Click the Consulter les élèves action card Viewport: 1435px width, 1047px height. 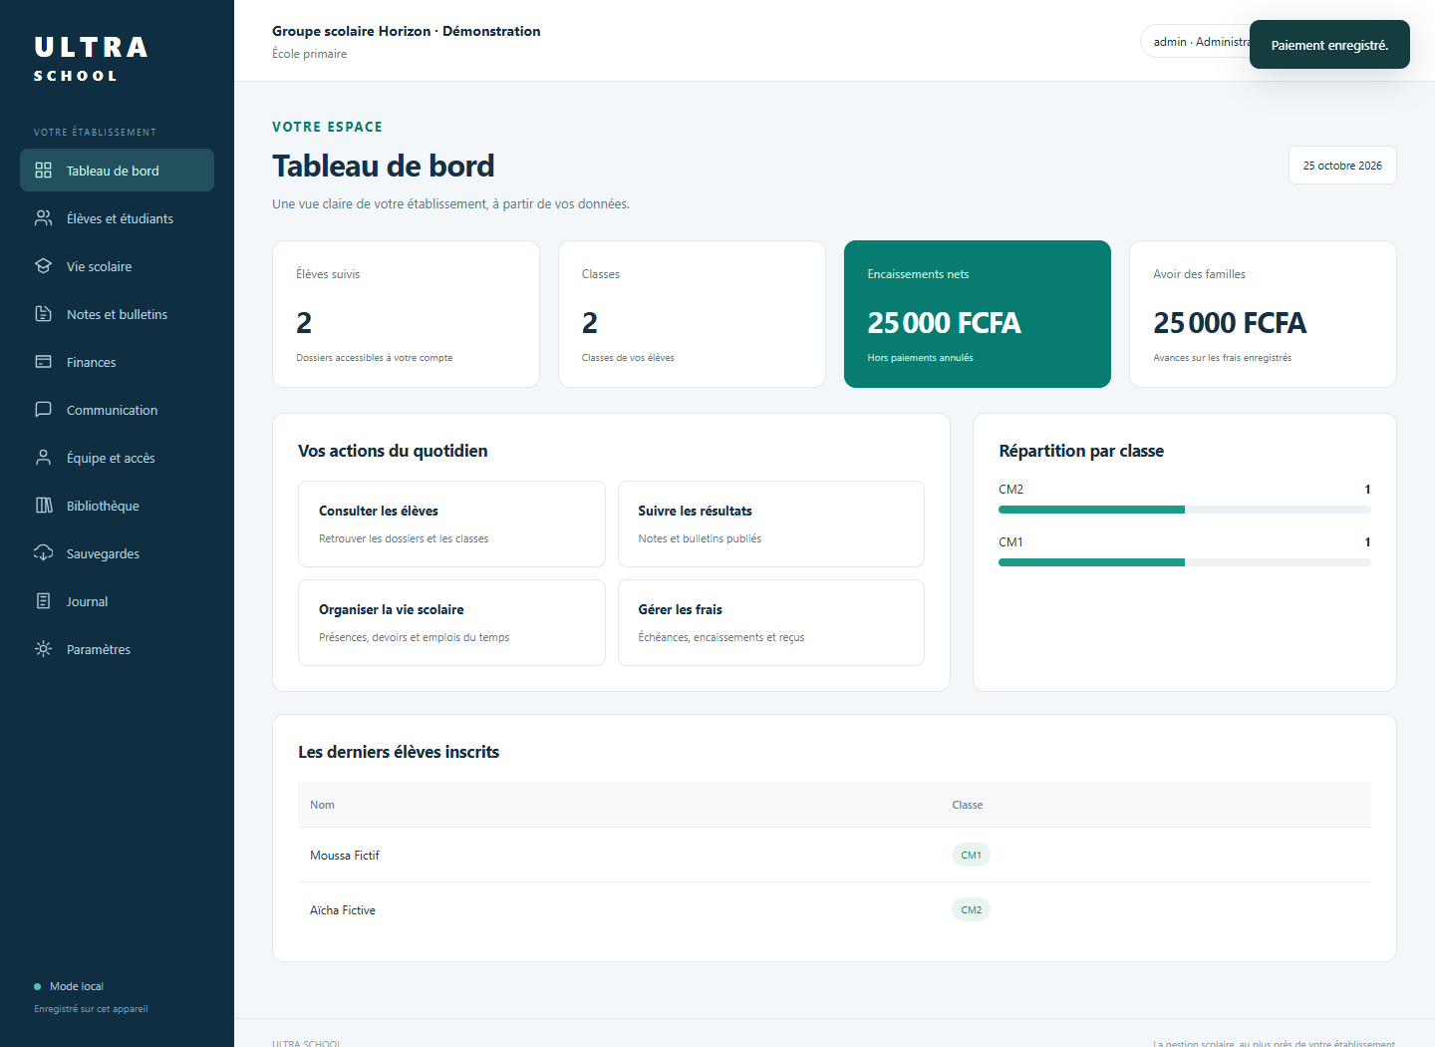[x=451, y=523]
